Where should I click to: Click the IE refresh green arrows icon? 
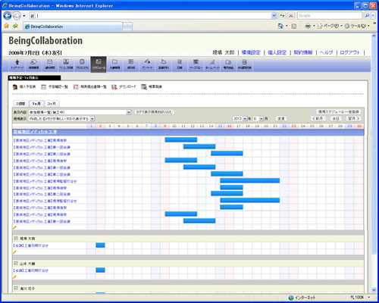pyautogui.click(x=282, y=16)
